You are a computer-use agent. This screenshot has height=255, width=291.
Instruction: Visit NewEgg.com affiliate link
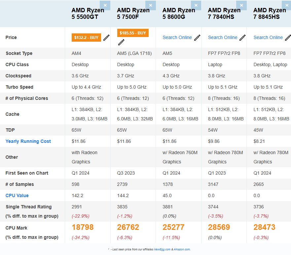point(162,249)
